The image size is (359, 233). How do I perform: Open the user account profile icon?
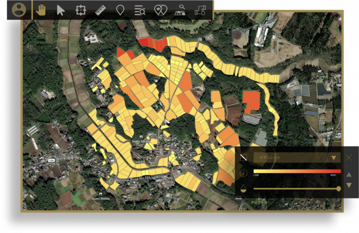pyautogui.click(x=19, y=10)
